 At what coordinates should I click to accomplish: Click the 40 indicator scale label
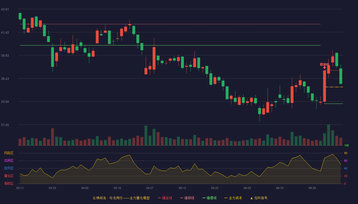point(346,168)
